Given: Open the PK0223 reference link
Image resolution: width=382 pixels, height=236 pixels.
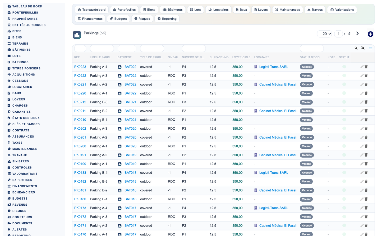Looking at the screenshot, I should tap(80, 67).
